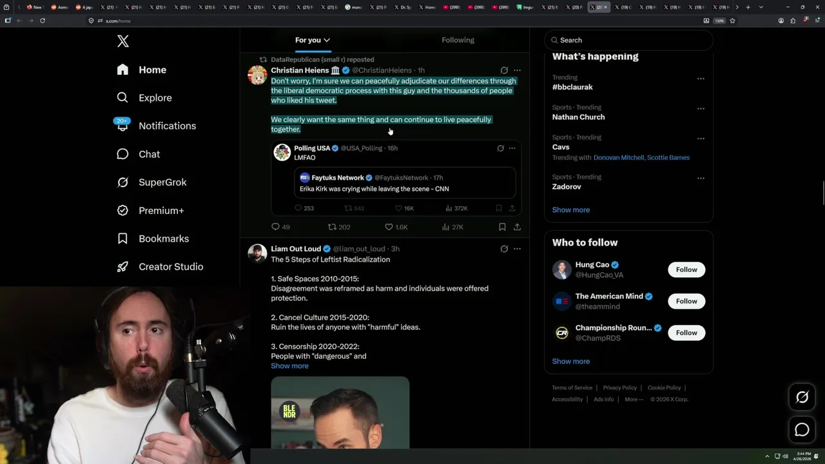This screenshot has width=825, height=464.
Task: Open more options for #bbclaurak trend
Action: click(x=701, y=79)
